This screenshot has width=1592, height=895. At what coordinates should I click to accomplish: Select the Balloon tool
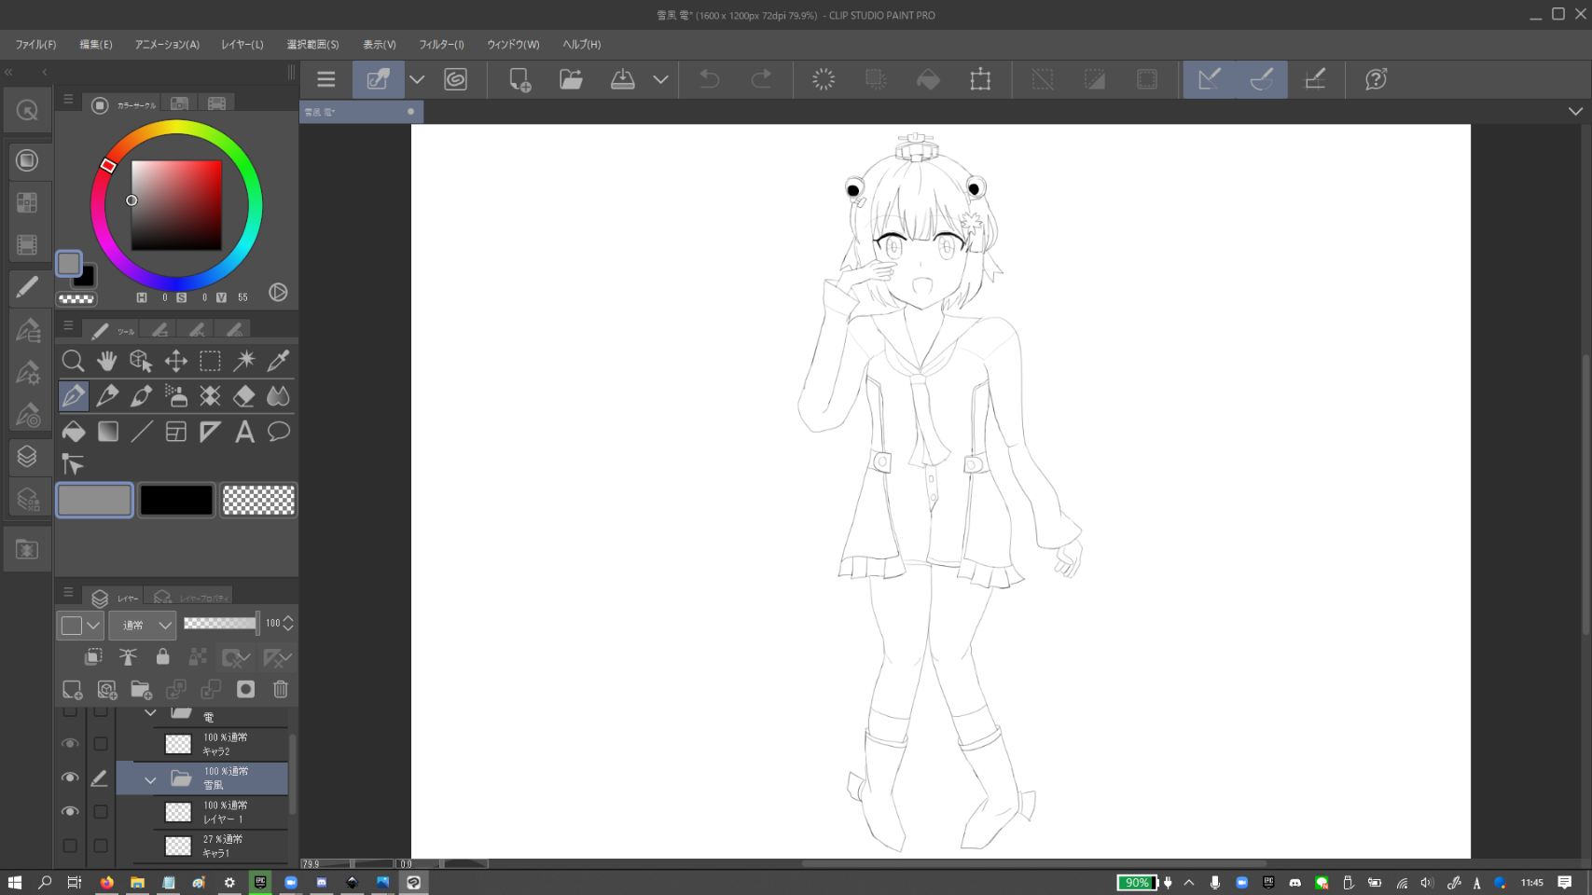pos(278,432)
